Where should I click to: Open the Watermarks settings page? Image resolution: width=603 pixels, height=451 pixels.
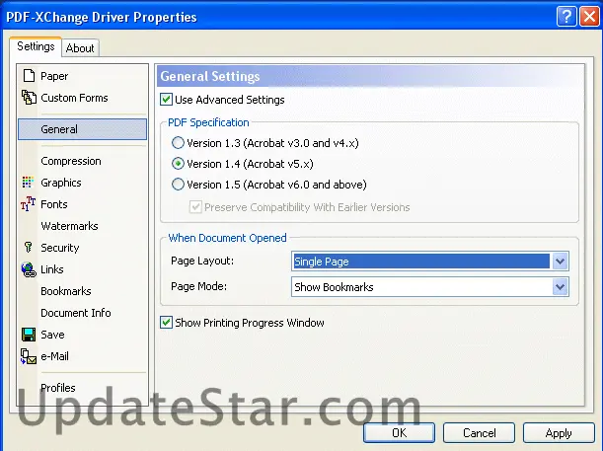coord(82,226)
